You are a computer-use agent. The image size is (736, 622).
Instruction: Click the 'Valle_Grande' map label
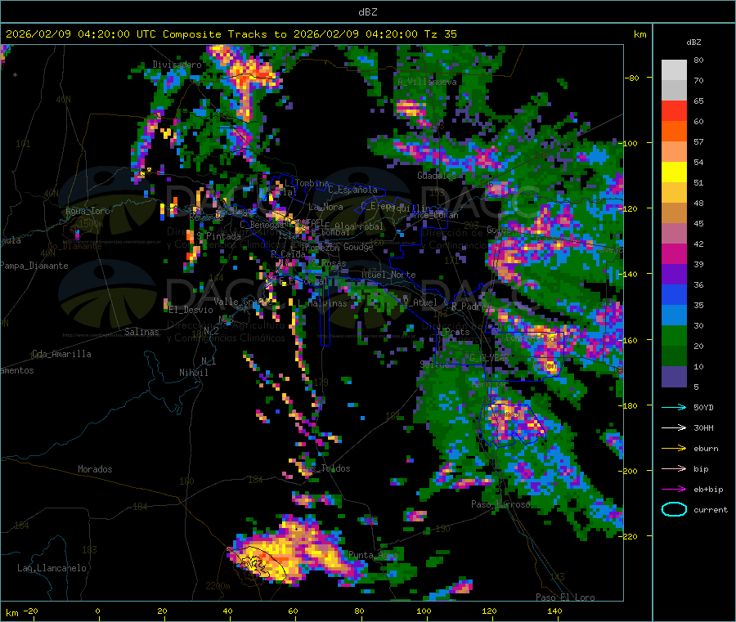pos(243,302)
